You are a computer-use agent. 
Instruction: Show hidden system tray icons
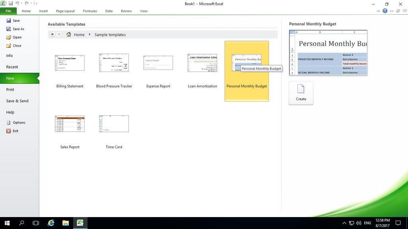click(344, 223)
